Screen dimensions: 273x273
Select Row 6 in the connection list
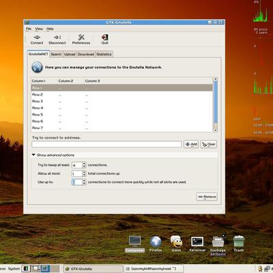coord(122,121)
